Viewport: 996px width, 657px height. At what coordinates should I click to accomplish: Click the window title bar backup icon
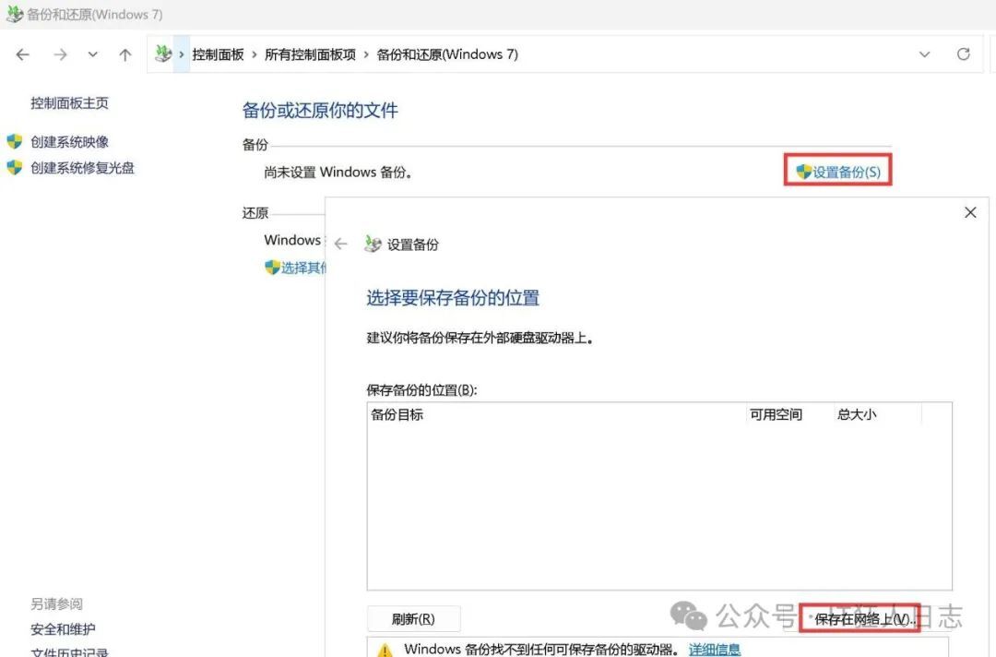tap(14, 14)
